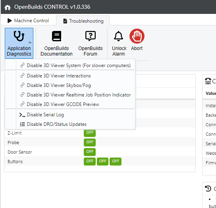Click the Unlock Alarm bell icon
The width and height of the screenshot is (216, 208).
click(118, 36)
